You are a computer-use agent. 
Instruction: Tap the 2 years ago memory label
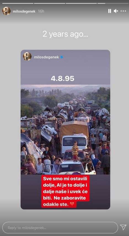65,34
